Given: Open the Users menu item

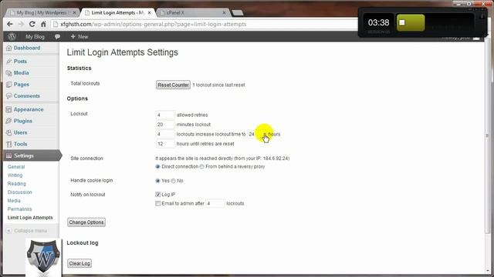Looking at the screenshot, I should [x=21, y=132].
